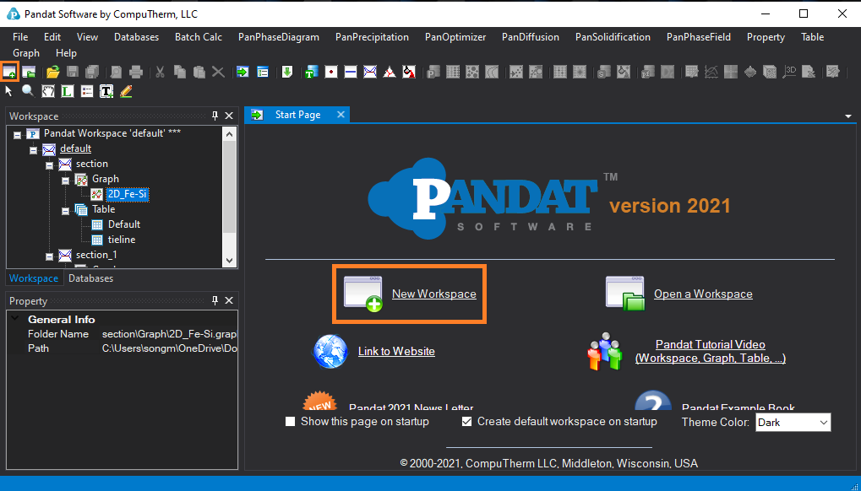Click the database icon with green T
The width and height of the screenshot is (861, 491).
coord(311,72)
